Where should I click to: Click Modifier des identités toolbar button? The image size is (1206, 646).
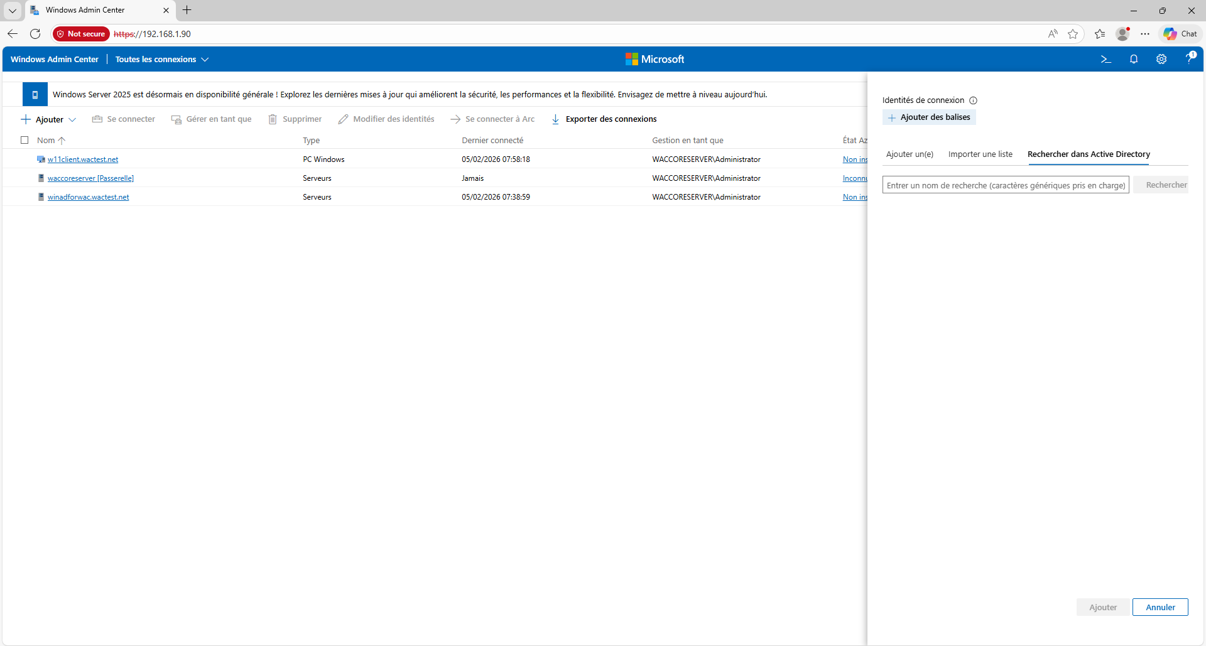coord(386,119)
